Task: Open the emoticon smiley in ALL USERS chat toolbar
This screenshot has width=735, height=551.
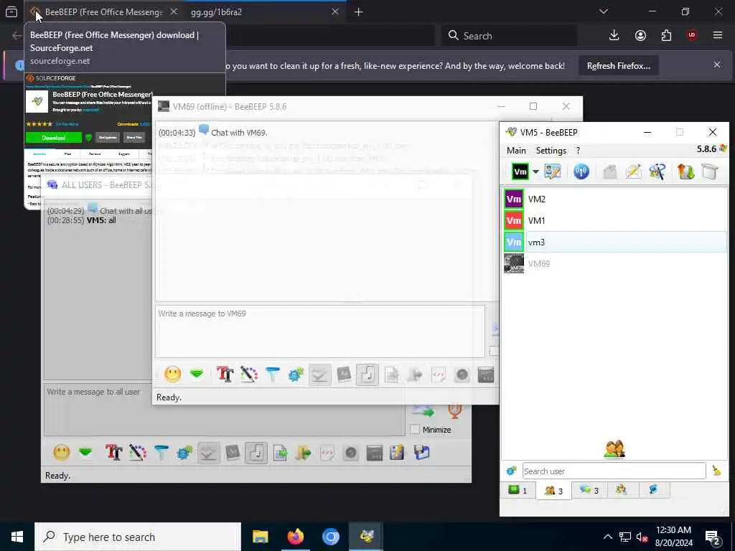Action: pos(62,453)
